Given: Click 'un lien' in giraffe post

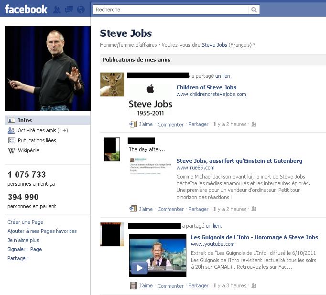Looking at the screenshot, I should coord(223,76).
